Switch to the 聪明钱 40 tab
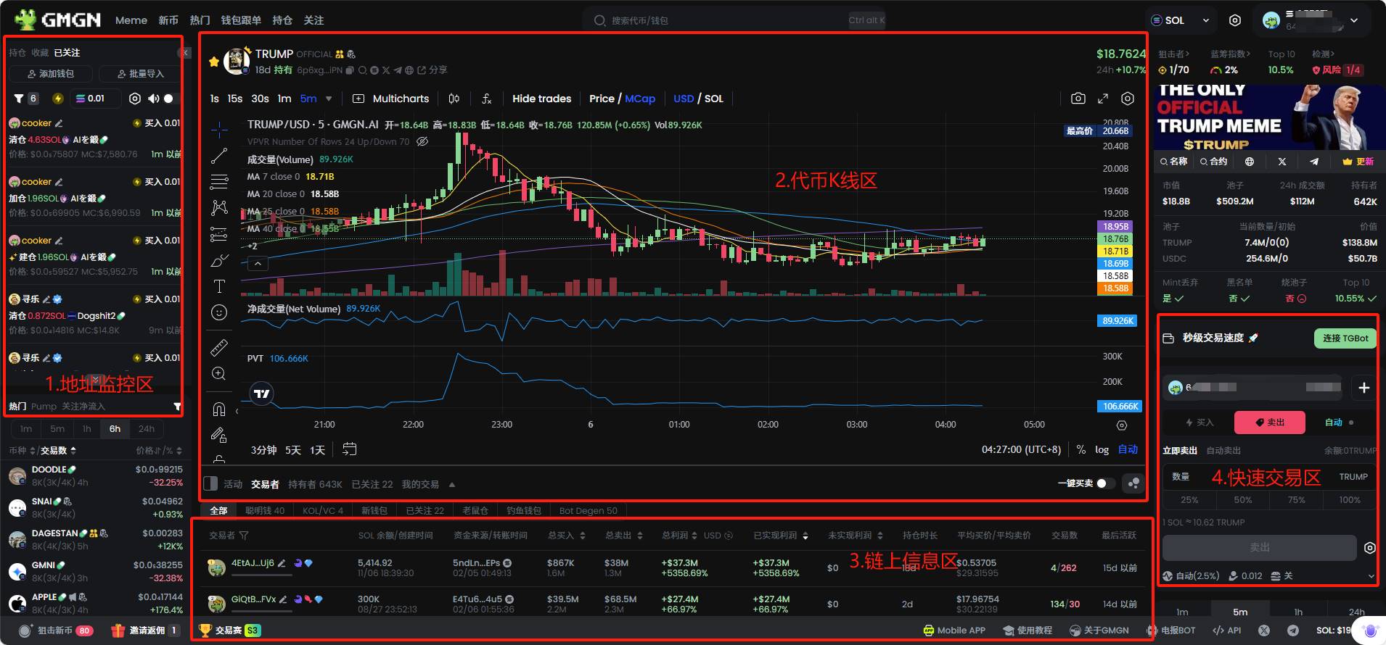Screen dimensions: 1386x645 pyautogui.click(x=264, y=511)
